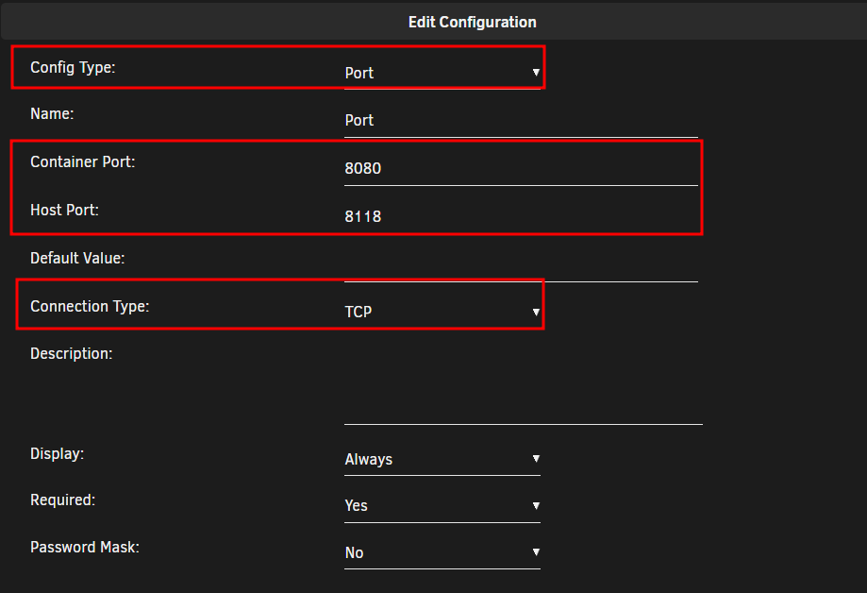Open the Password Mask selector showing No
This screenshot has height=593, width=867.
click(x=442, y=552)
